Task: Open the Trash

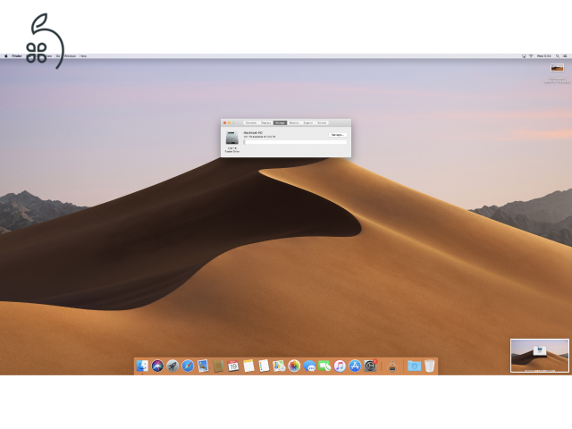Action: tap(430, 366)
